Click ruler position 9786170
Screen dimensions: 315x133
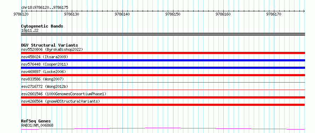[x=274, y=14]
